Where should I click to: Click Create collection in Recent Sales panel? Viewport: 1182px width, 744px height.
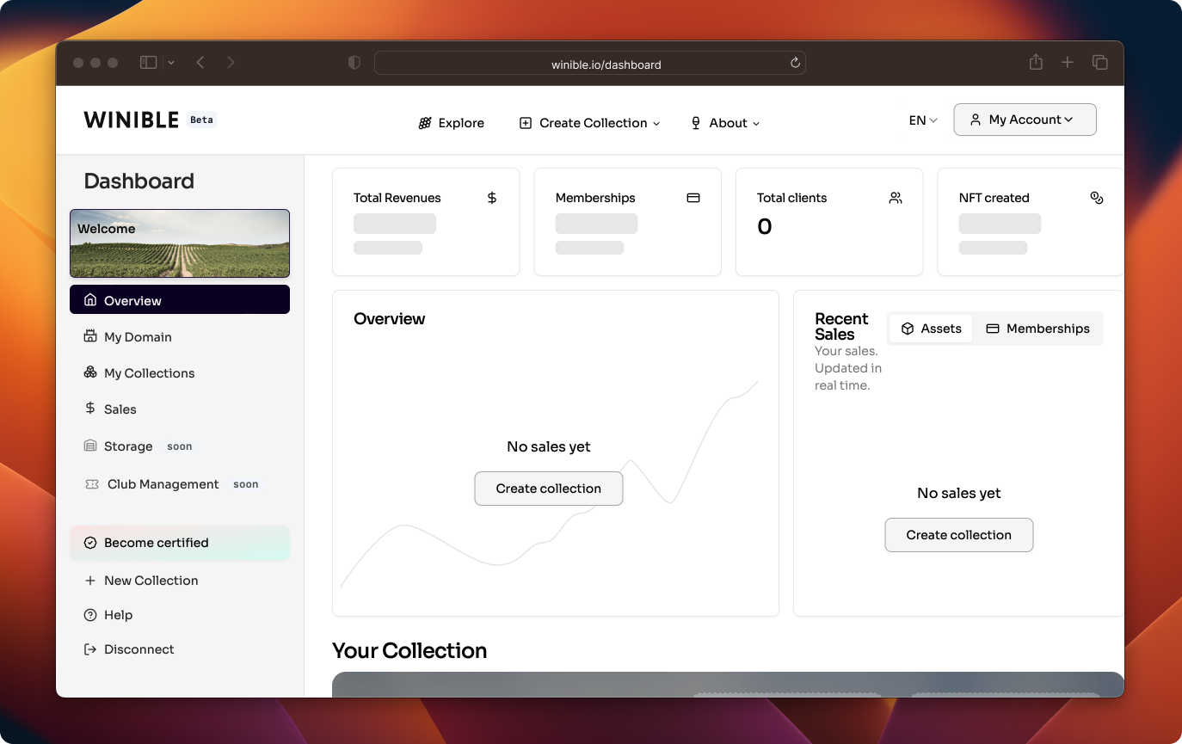point(959,535)
